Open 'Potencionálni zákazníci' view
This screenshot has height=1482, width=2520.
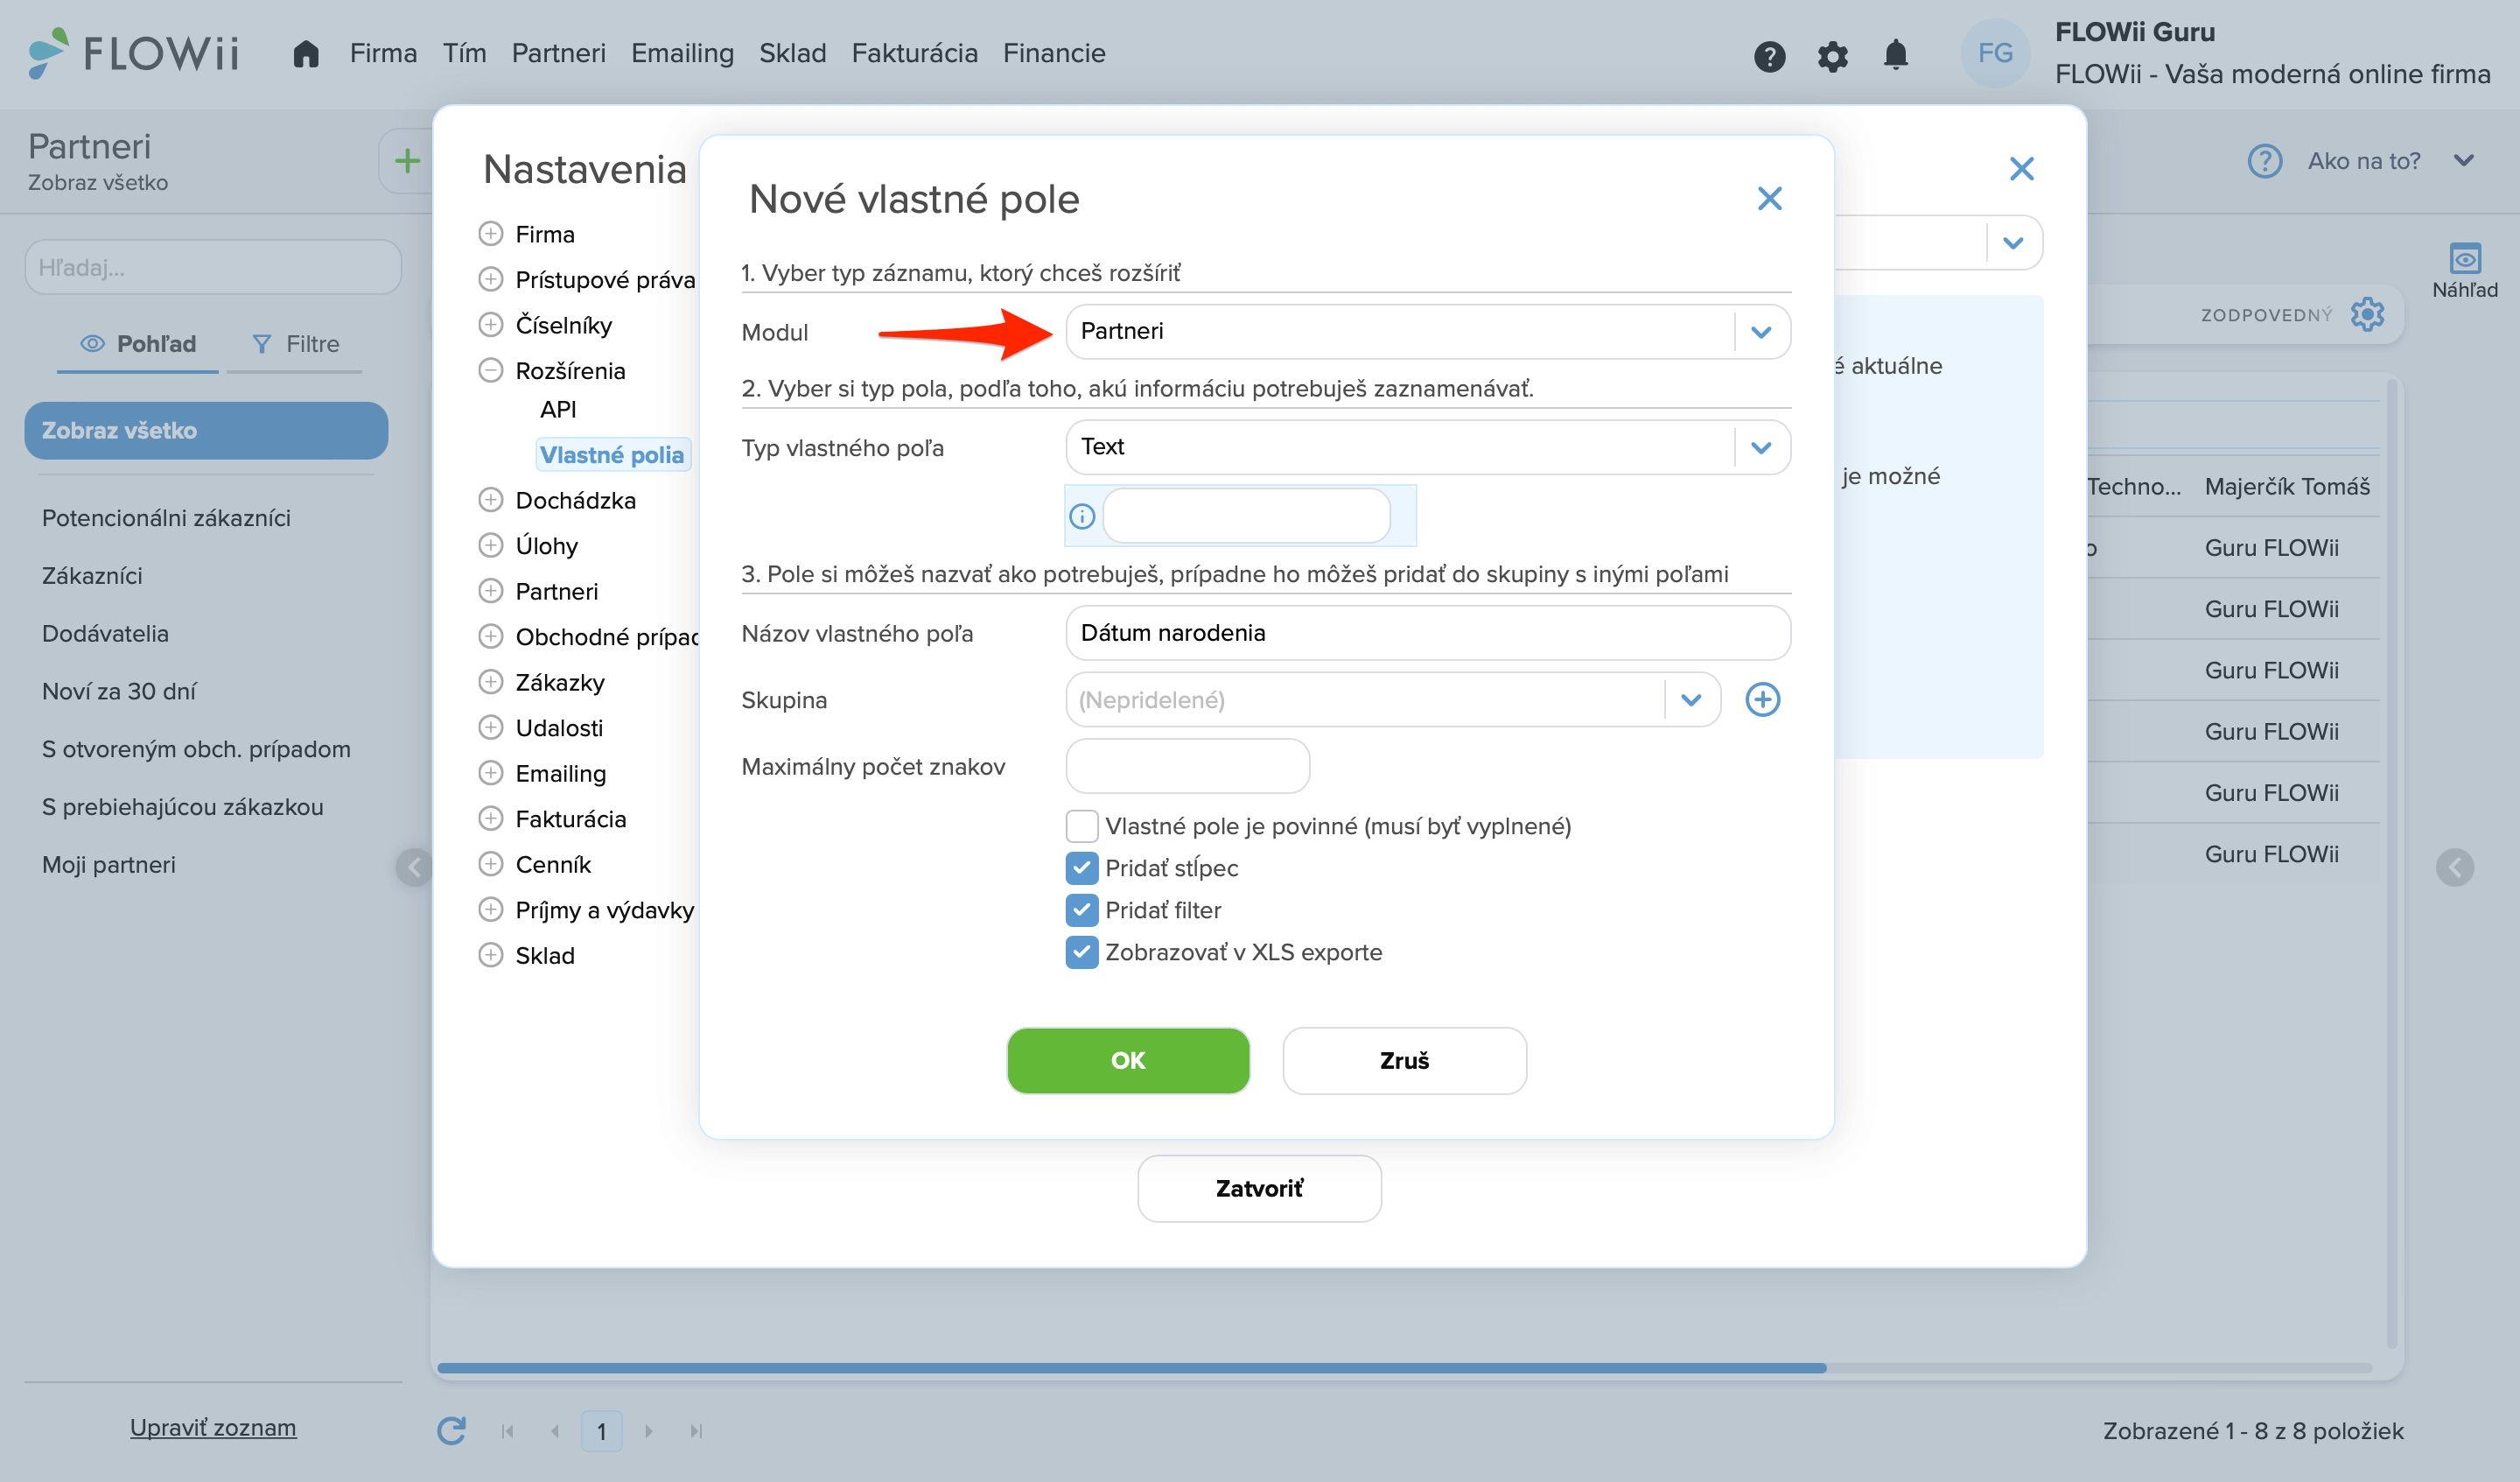click(166, 518)
